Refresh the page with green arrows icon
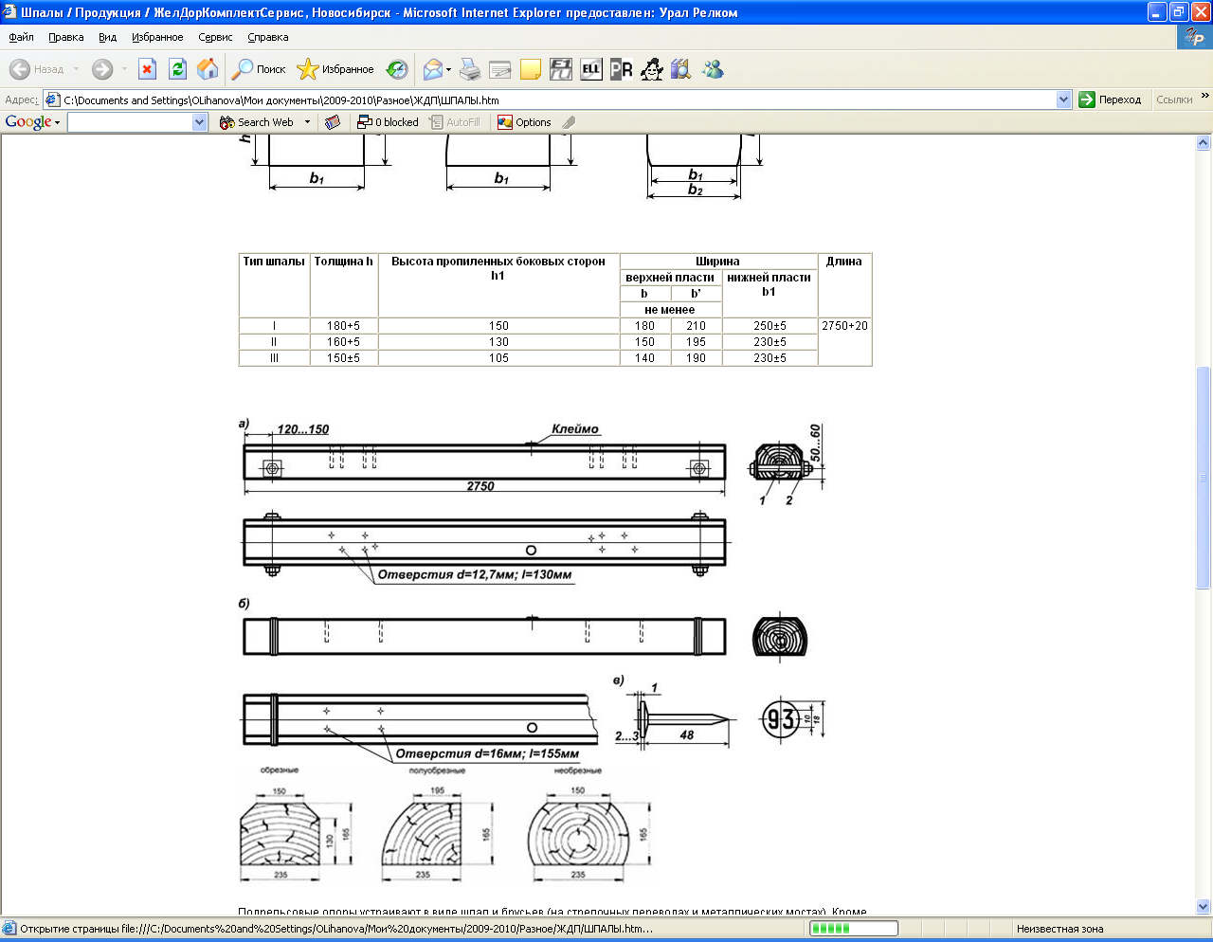Viewport: 1213px width, 942px height. 177,69
